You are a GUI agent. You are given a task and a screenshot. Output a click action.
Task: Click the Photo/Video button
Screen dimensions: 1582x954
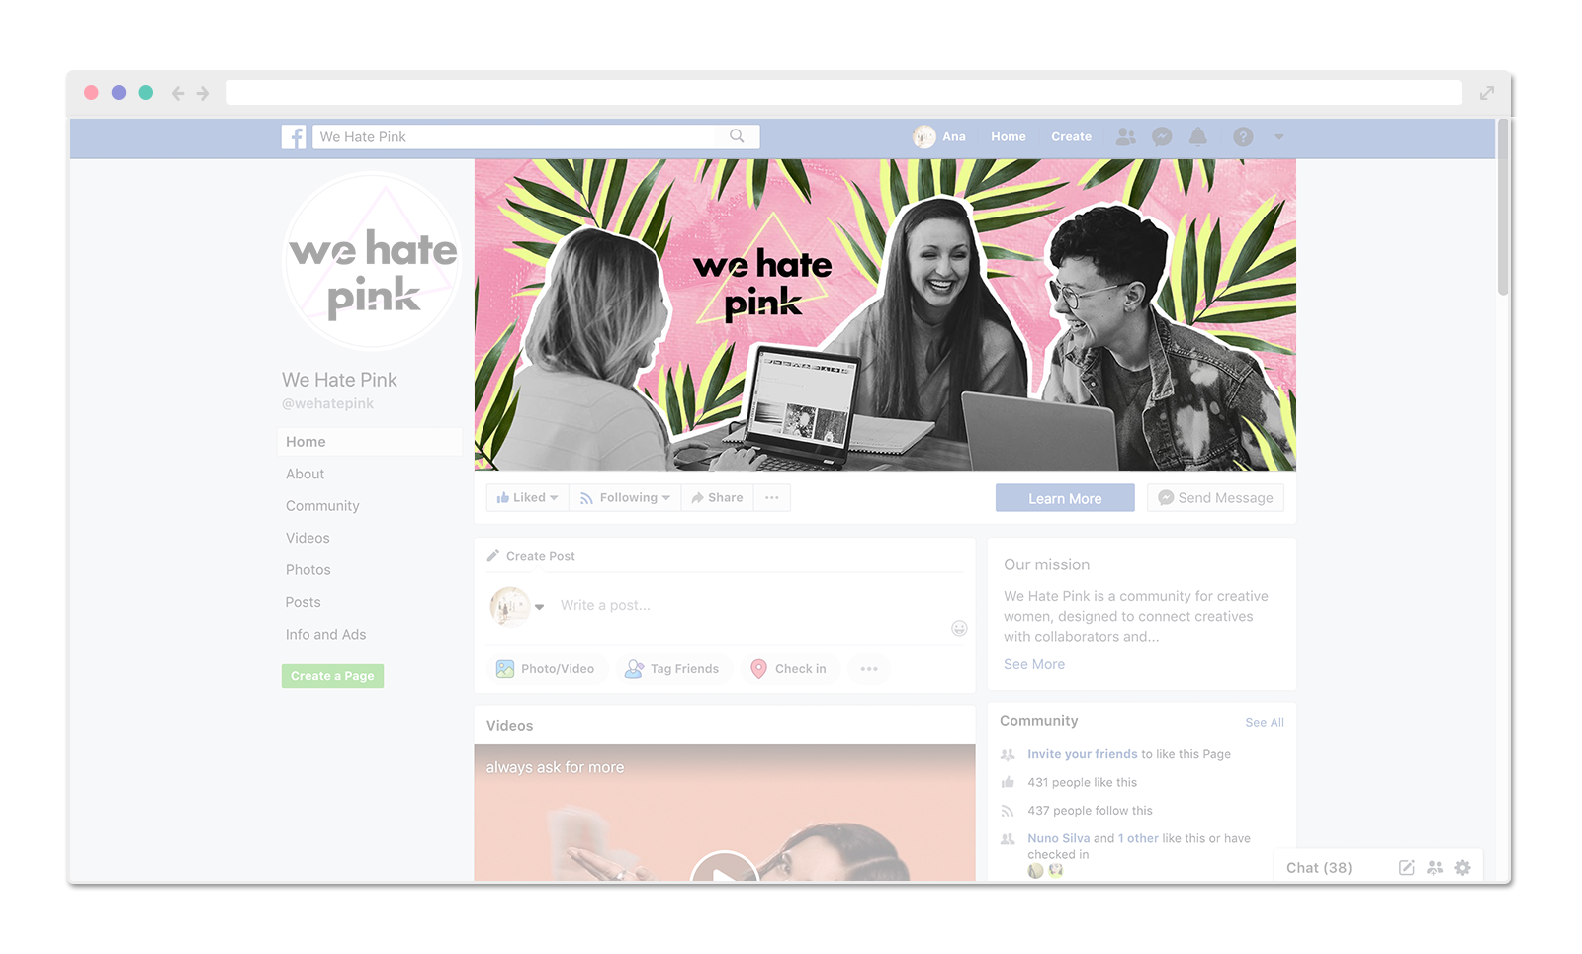tap(546, 669)
